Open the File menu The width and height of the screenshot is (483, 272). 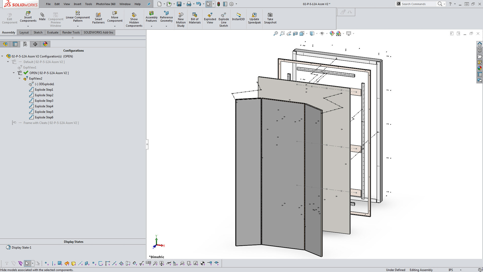(48, 4)
